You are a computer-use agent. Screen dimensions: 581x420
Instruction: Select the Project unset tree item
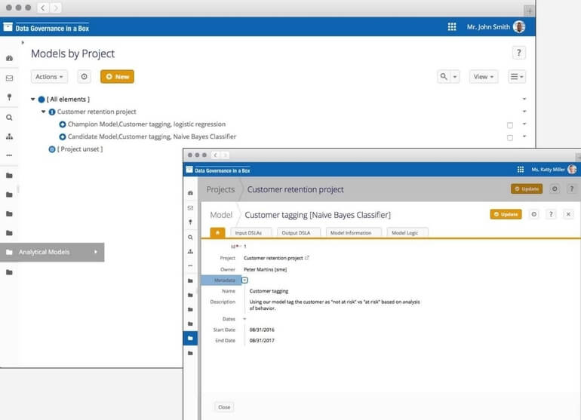[79, 149]
